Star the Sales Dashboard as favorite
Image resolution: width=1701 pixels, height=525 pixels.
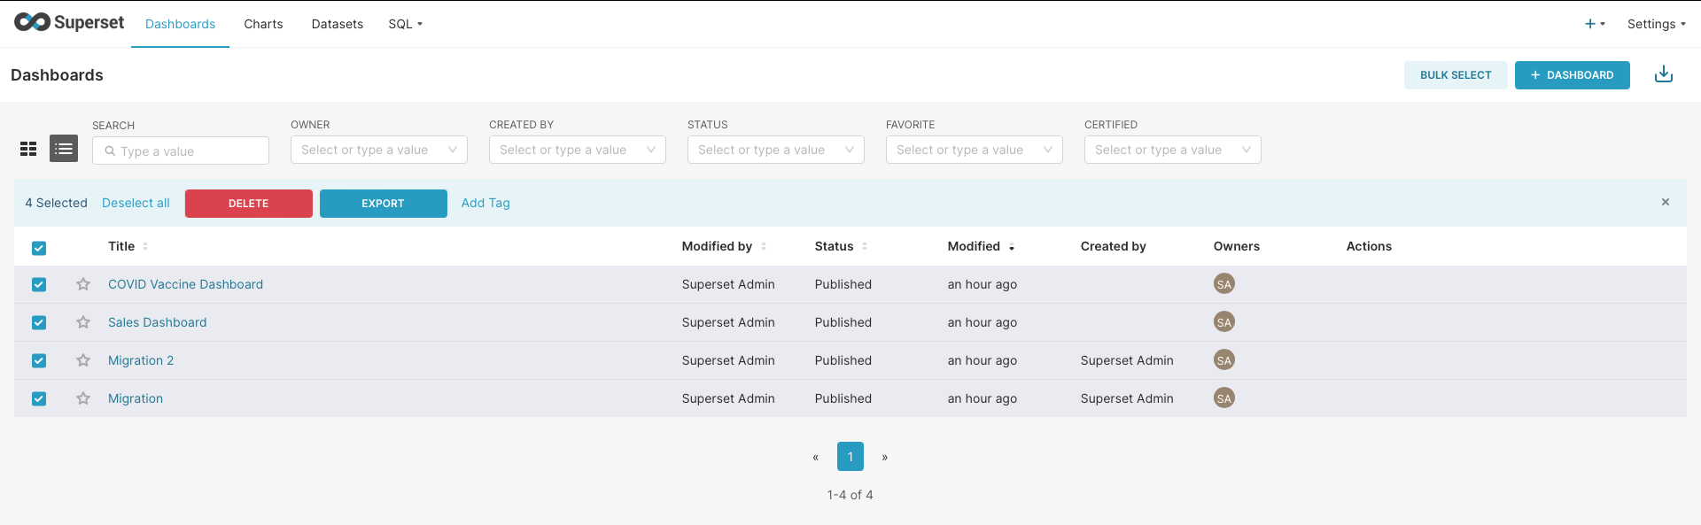coord(83,322)
